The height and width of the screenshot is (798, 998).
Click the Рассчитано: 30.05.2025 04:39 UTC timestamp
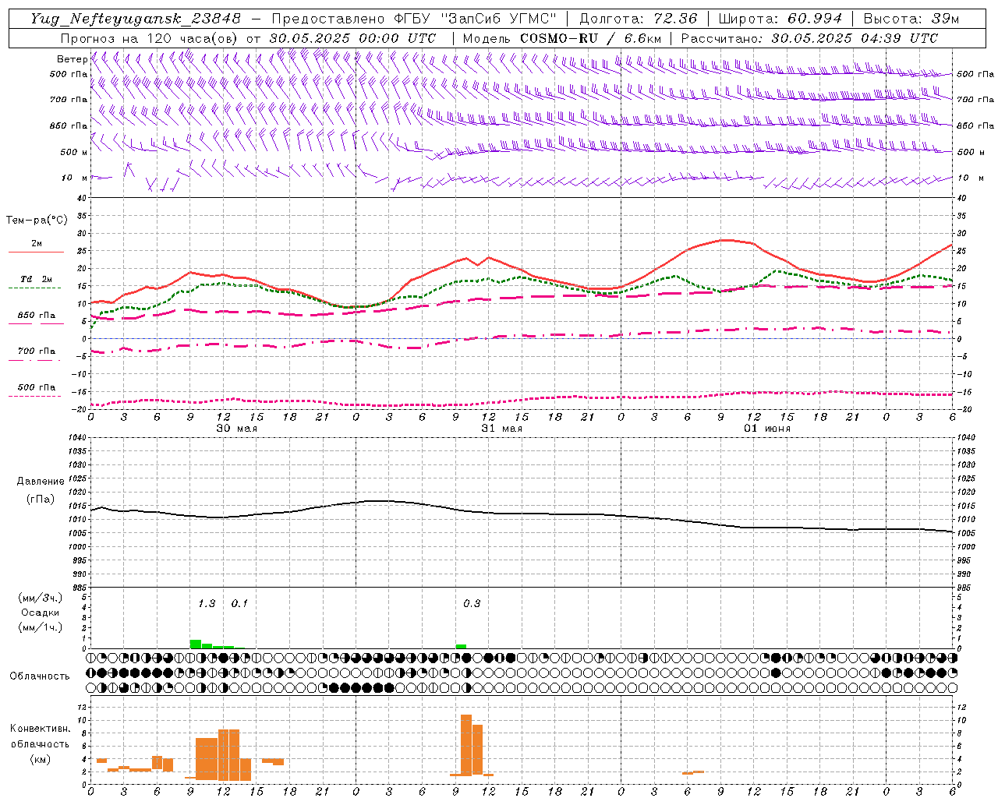pos(809,38)
